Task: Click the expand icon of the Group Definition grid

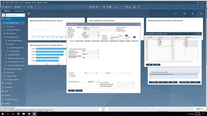Action: (x=199, y=37)
